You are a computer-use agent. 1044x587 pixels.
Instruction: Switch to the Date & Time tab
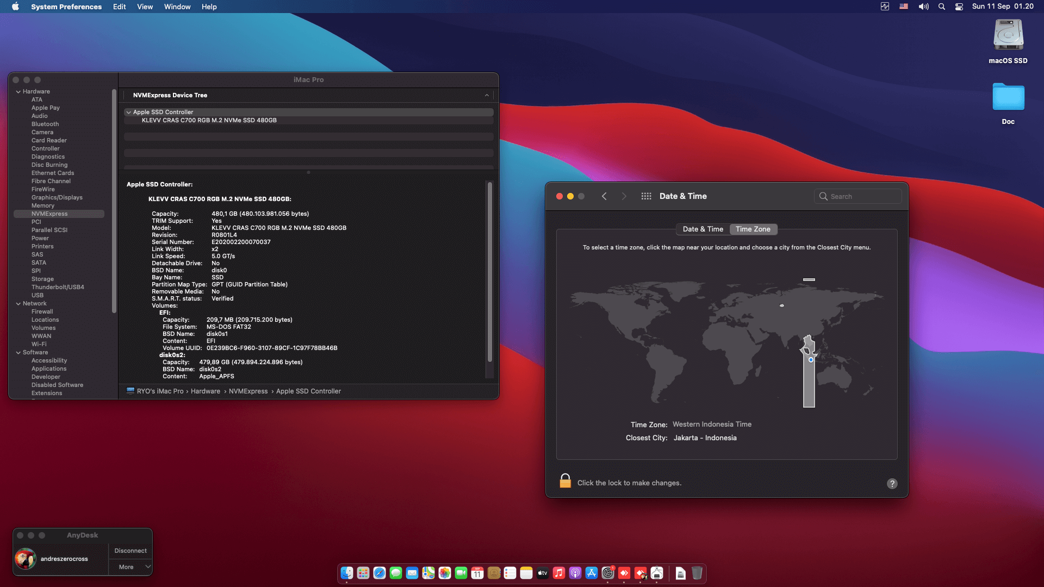[x=703, y=229]
